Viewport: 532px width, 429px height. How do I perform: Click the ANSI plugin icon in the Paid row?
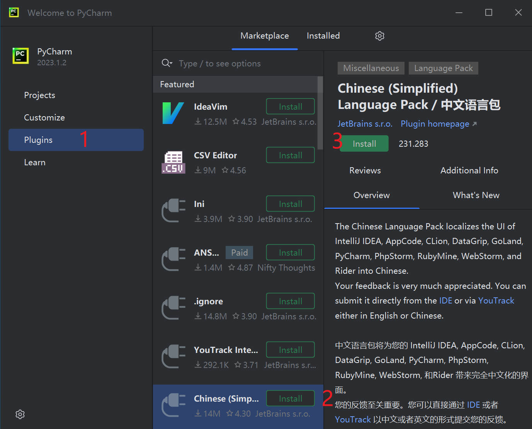point(173,259)
